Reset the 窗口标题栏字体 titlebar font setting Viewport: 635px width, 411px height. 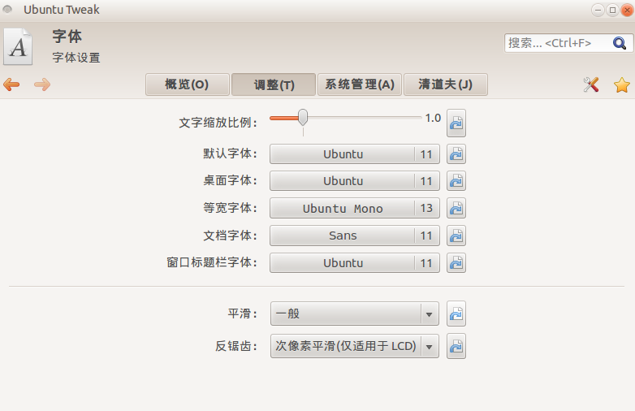click(x=456, y=263)
